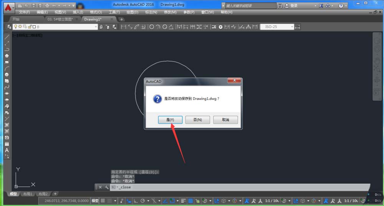384x206 pixels.
Task: Toggle ortho mode in status bar
Action: coord(136,201)
